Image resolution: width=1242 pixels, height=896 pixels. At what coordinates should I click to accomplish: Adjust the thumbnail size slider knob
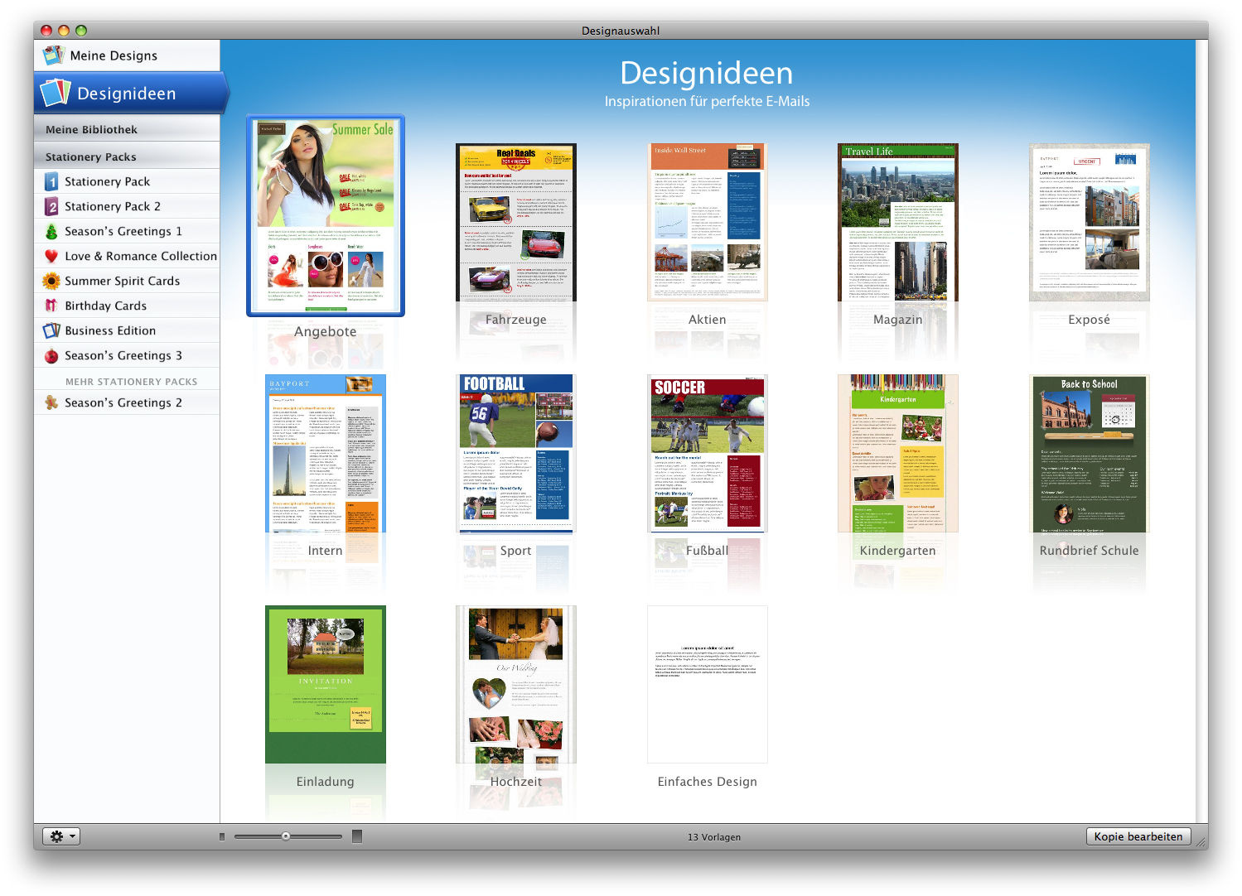click(x=286, y=836)
